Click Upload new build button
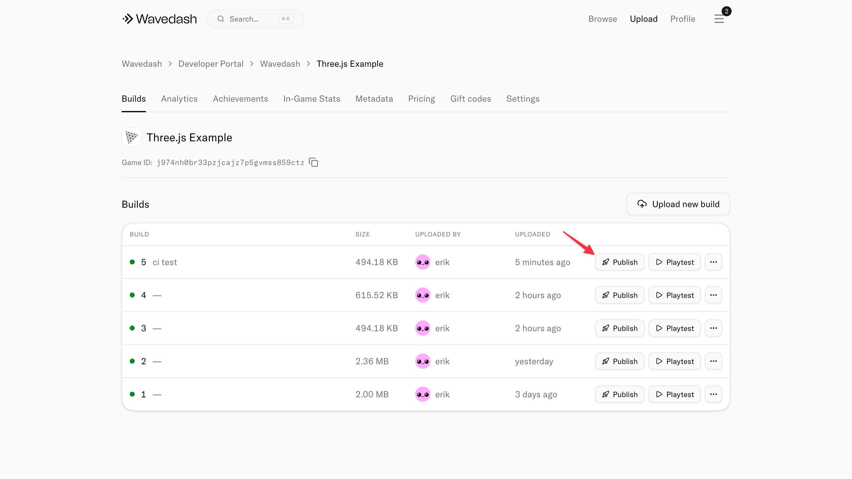 click(x=678, y=204)
